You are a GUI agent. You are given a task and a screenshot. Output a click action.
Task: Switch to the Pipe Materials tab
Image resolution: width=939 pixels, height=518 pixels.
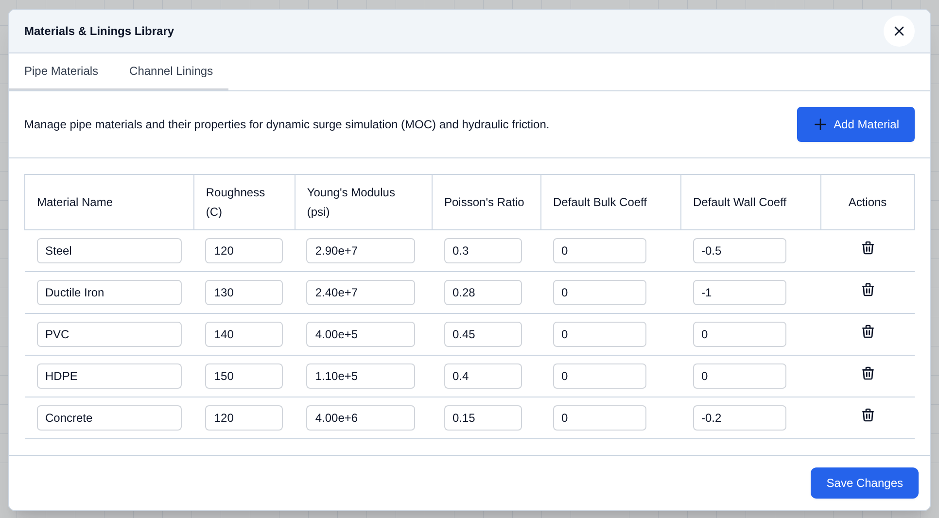point(61,71)
